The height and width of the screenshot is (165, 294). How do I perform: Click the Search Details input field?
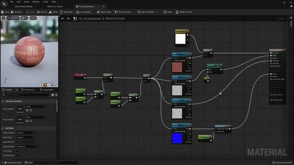(27, 95)
